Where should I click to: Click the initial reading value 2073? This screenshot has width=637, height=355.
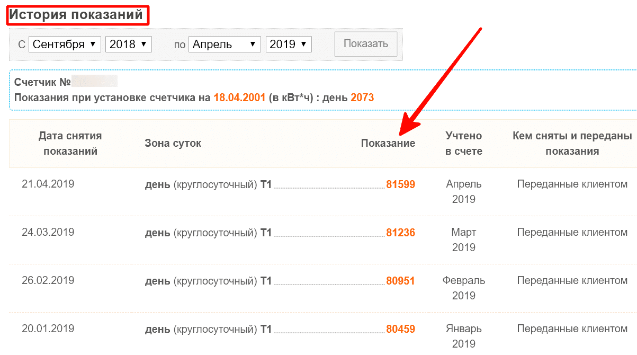tap(362, 97)
